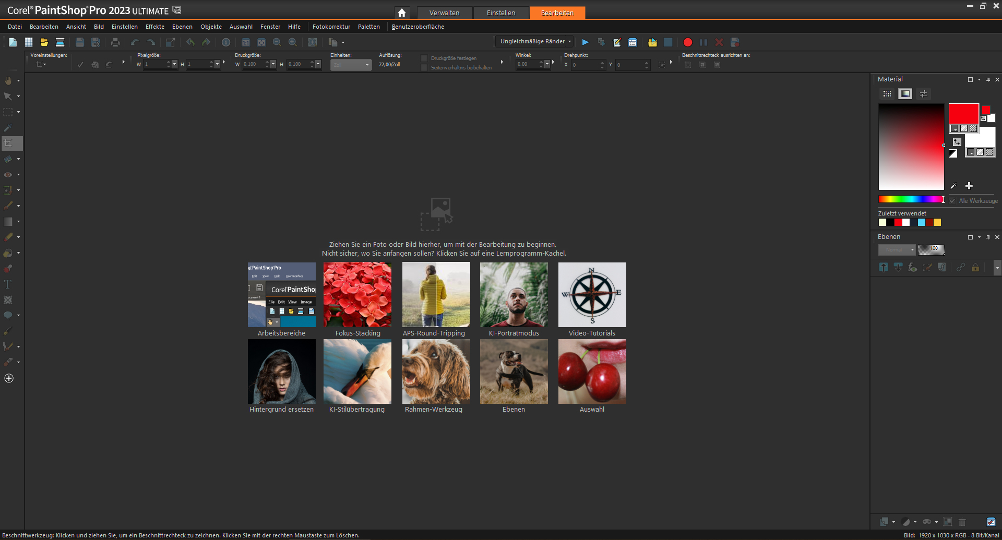Open the layer blend mode Normal dropdown
The height and width of the screenshot is (540, 1002).
coord(897,250)
